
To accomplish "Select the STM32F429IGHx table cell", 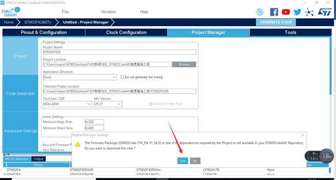I will click(148, 170).
